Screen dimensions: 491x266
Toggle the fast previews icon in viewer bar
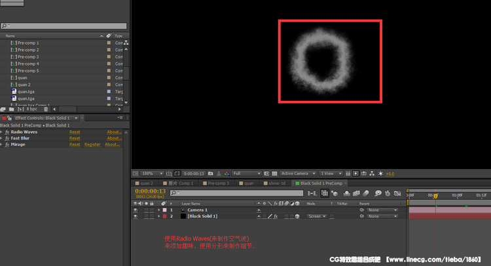coord(355,173)
